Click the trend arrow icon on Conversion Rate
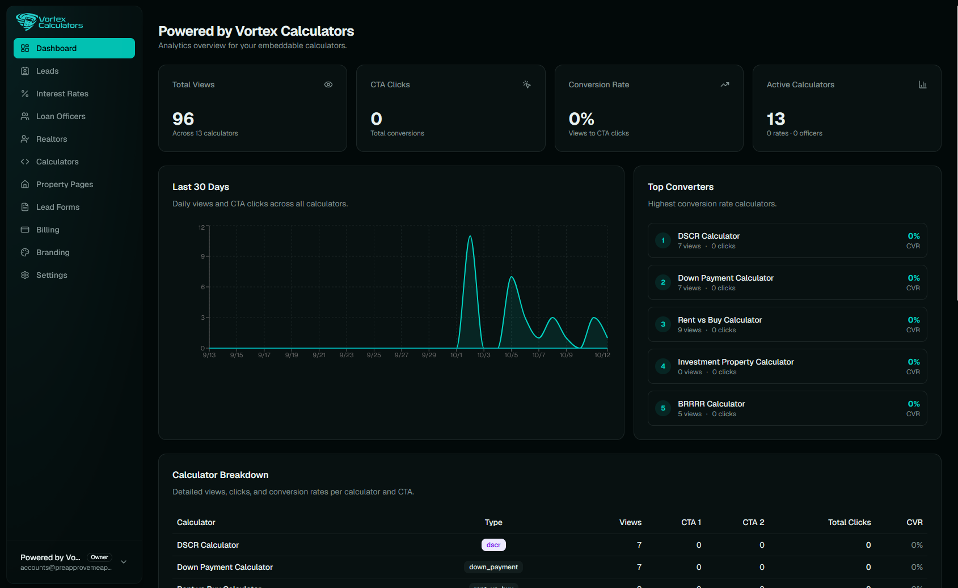This screenshot has height=588, width=958. point(725,84)
